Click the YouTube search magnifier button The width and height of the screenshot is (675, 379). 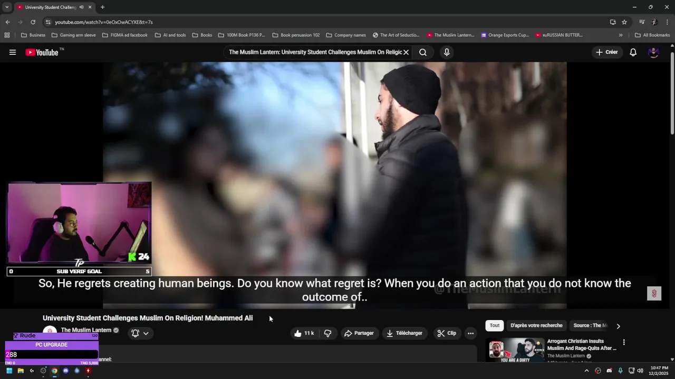pyautogui.click(x=423, y=52)
